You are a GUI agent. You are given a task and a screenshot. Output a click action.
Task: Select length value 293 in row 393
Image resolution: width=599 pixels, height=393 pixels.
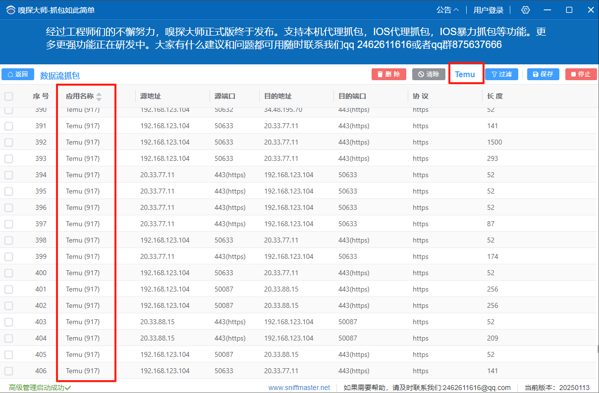pyautogui.click(x=492, y=158)
